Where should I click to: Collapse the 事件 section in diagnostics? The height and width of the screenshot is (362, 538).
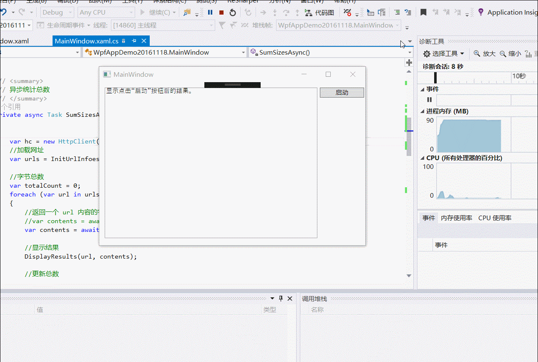[x=422, y=89]
